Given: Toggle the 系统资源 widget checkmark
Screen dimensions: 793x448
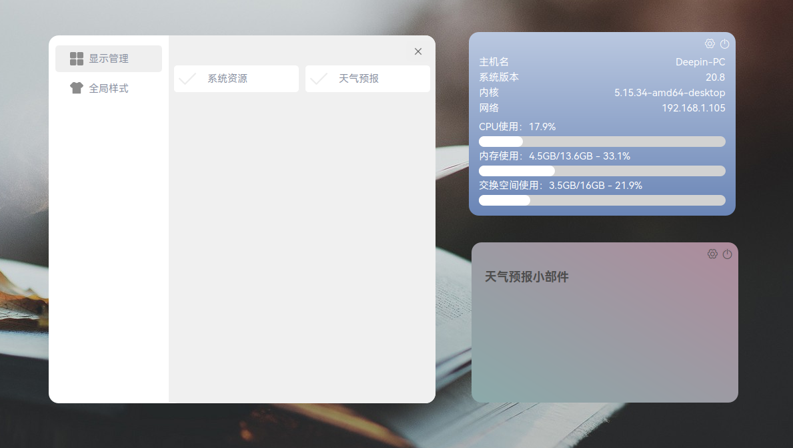Looking at the screenshot, I should click(x=187, y=79).
